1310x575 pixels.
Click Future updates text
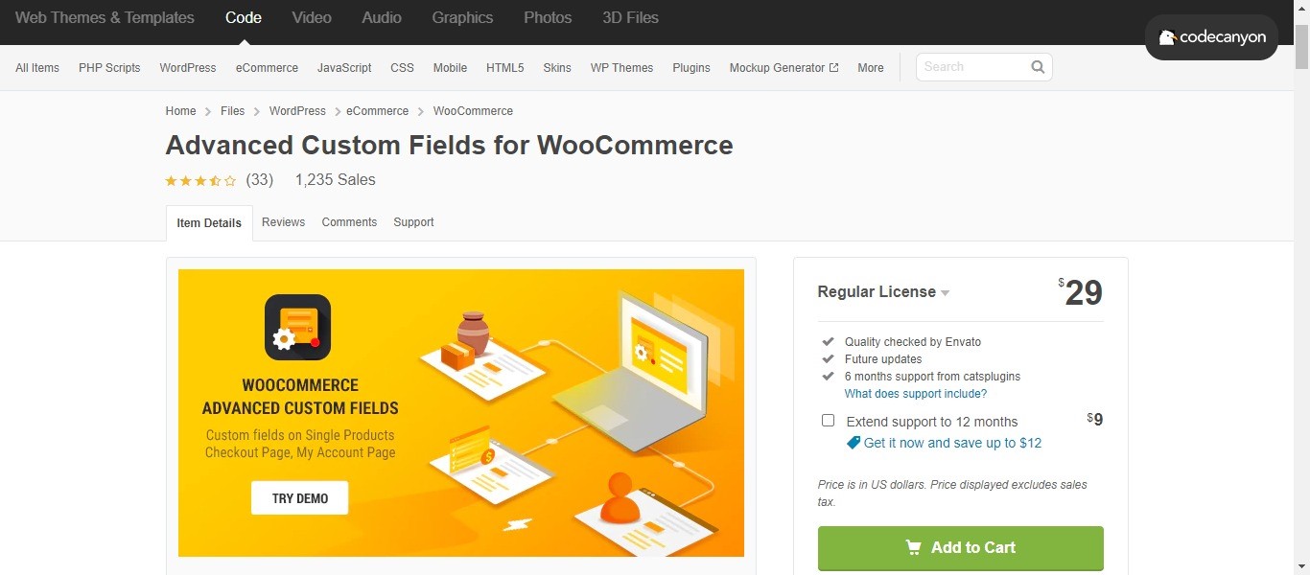tap(883, 359)
